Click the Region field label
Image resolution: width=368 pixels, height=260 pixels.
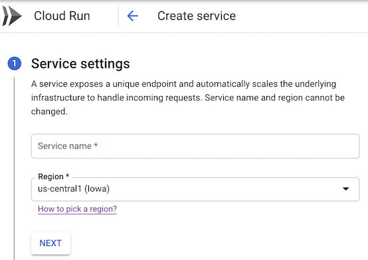click(x=50, y=176)
